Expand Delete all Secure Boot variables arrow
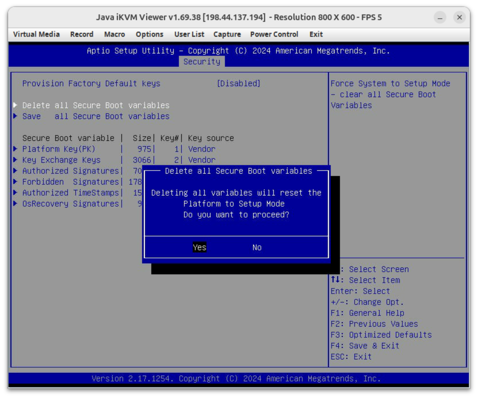 pyautogui.click(x=15, y=105)
